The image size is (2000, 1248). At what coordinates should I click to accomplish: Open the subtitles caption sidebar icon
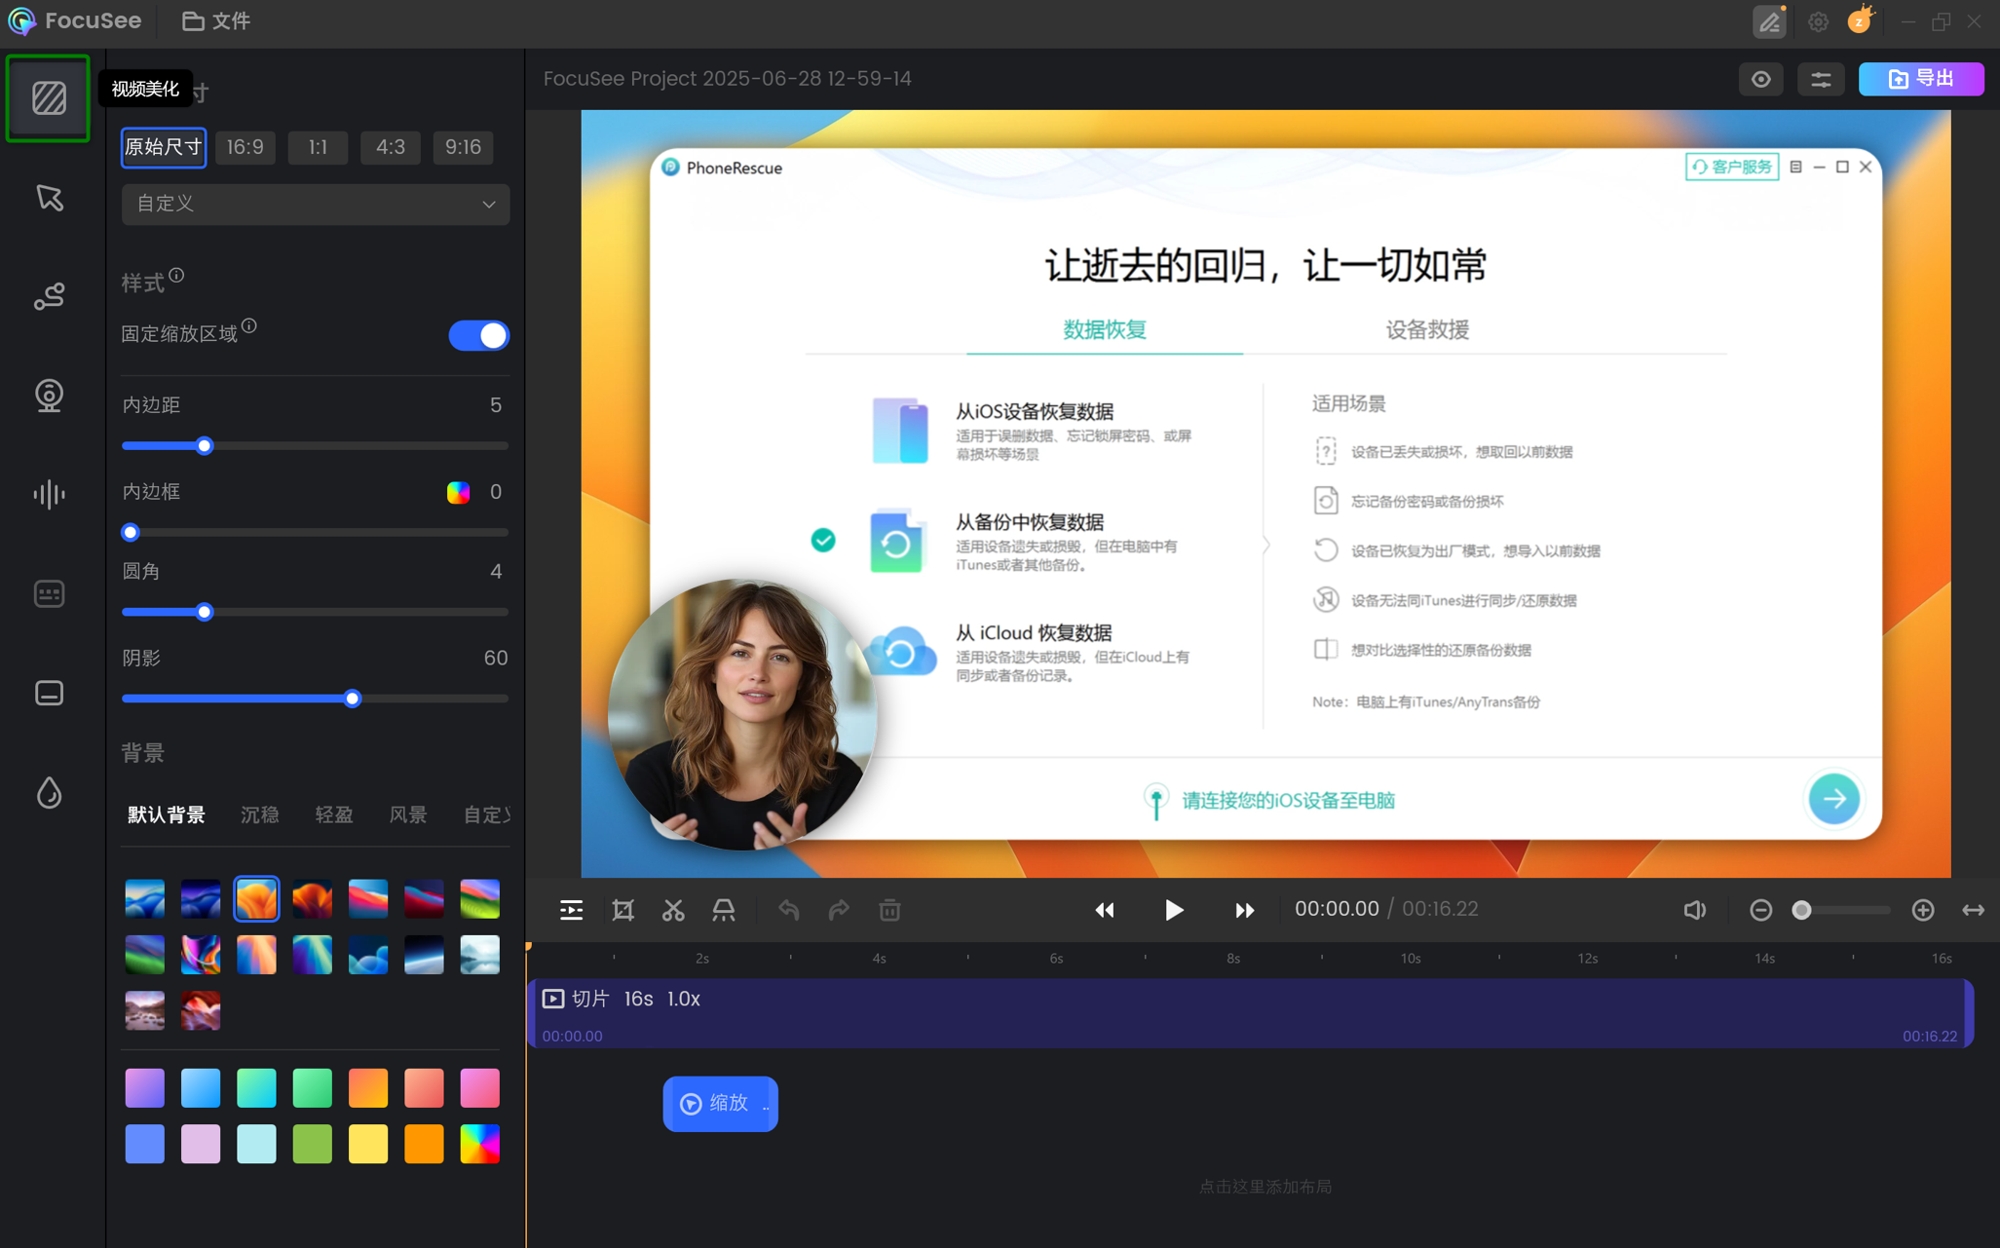click(x=49, y=593)
